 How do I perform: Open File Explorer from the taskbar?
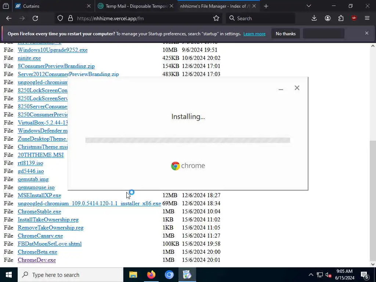click(x=133, y=275)
